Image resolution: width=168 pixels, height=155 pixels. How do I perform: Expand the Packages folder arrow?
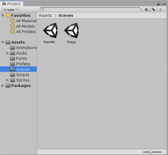[3, 86]
